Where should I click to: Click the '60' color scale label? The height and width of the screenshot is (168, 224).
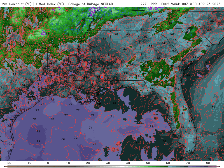pyautogui.click(x=168, y=163)
